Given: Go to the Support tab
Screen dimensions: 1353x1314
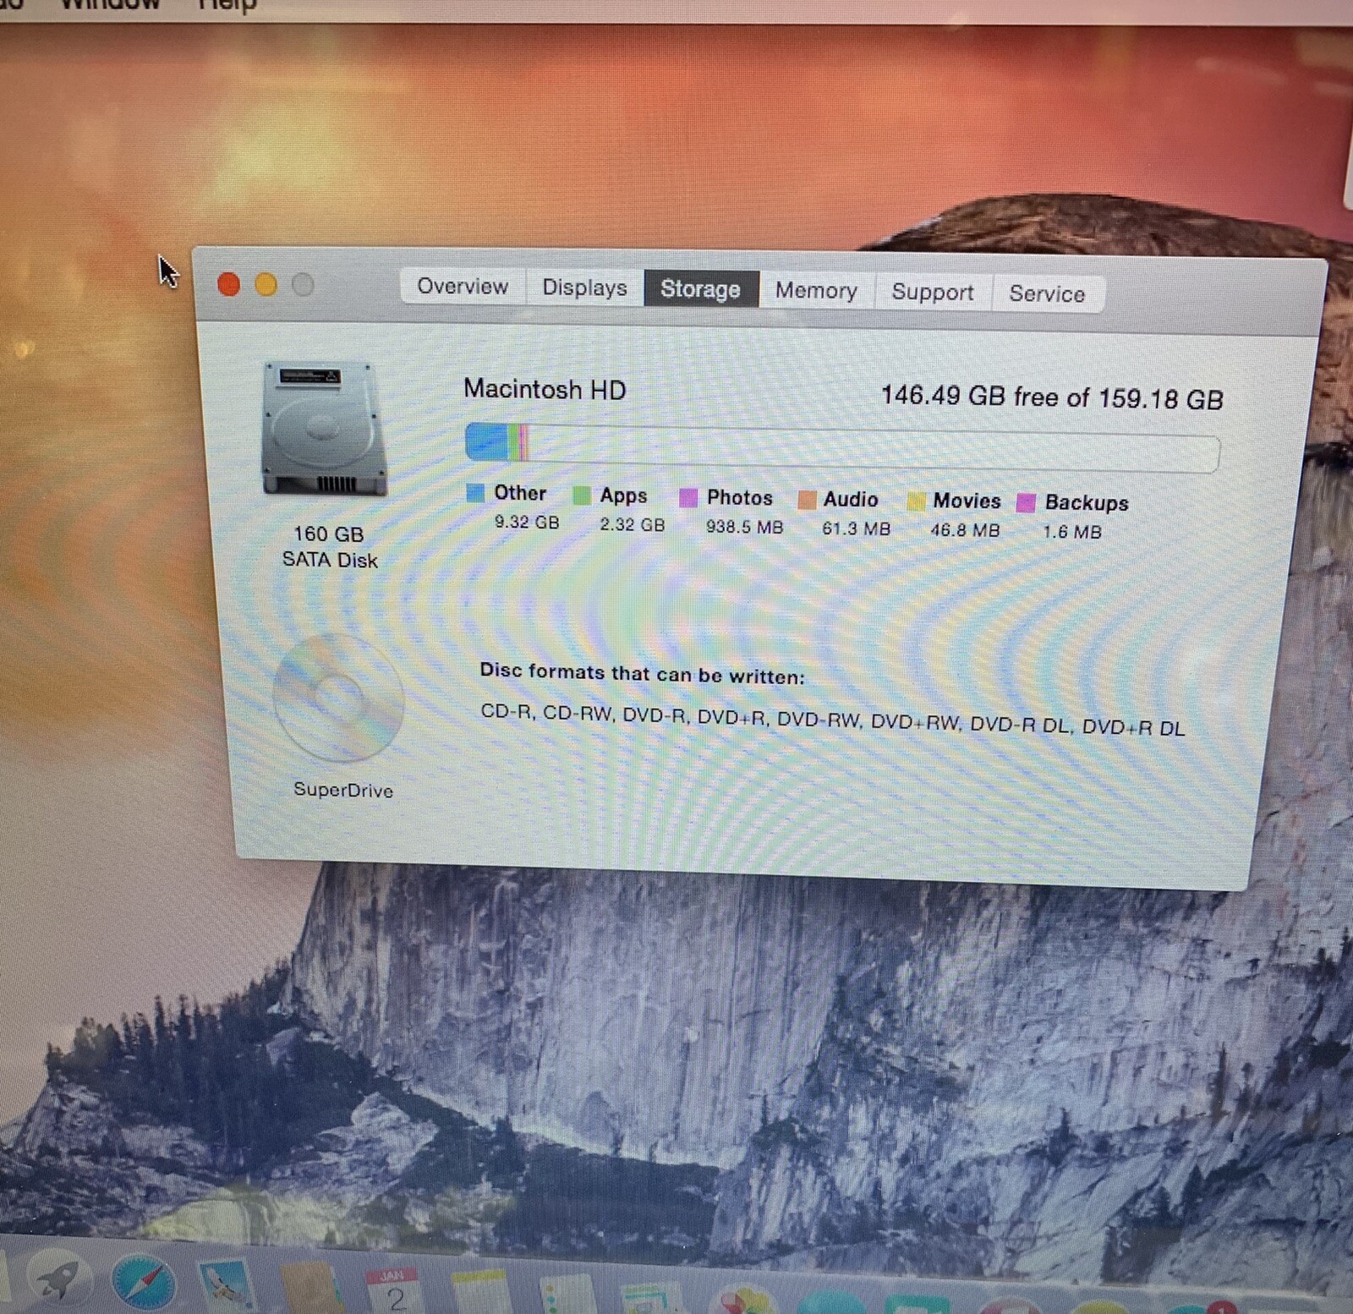Looking at the screenshot, I should pos(933,293).
